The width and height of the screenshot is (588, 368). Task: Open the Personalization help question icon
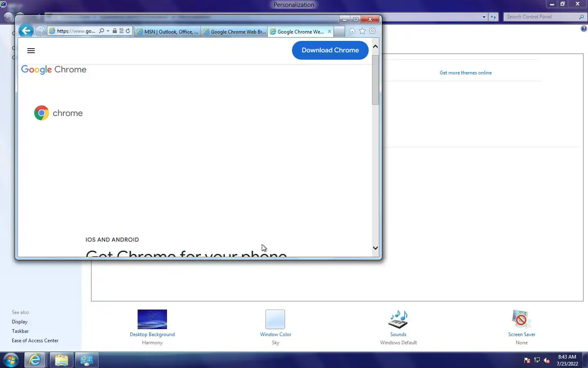click(584, 29)
